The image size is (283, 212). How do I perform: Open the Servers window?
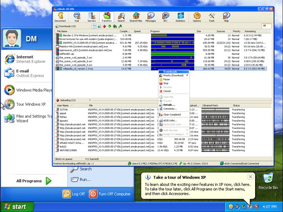coord(92,17)
